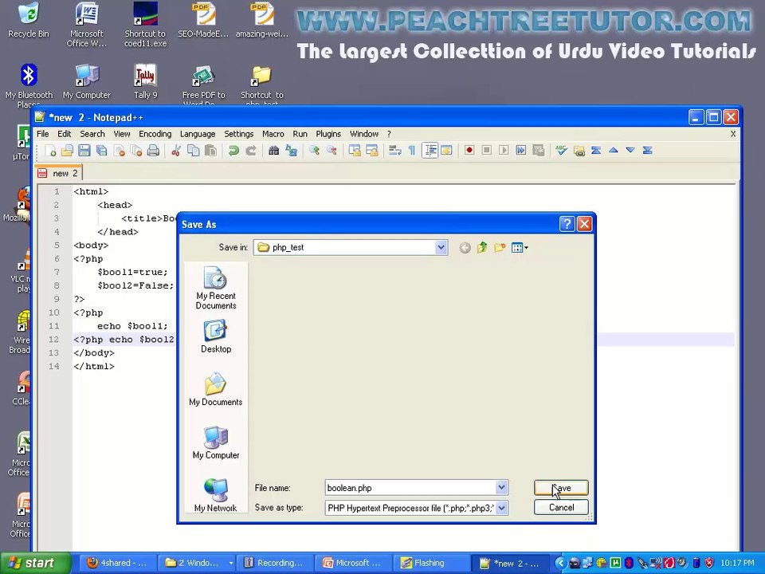The width and height of the screenshot is (765, 574).
Task: Select My Recent Documents in places bar
Action: coord(216,288)
